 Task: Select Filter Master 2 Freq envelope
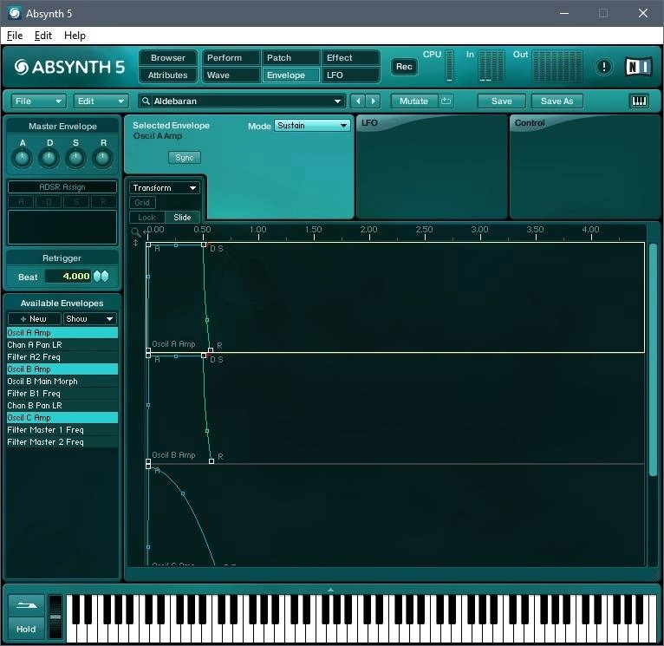pyautogui.click(x=62, y=442)
